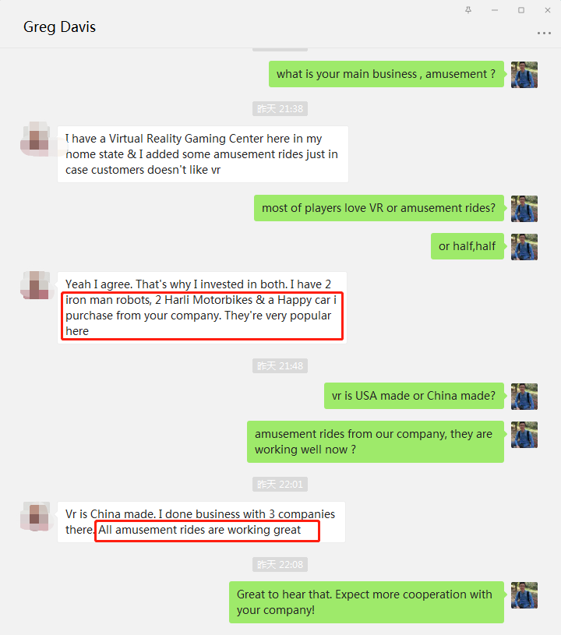Screen dimensions: 561x635
Task: Open sender avatar beside 'what is your main business'
Action: pos(524,75)
